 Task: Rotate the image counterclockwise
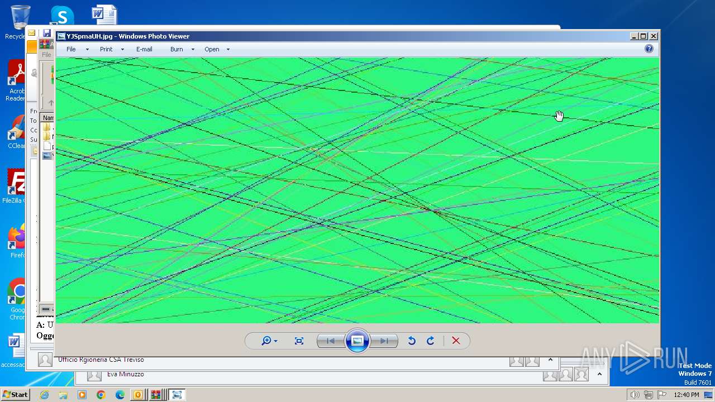click(x=412, y=341)
